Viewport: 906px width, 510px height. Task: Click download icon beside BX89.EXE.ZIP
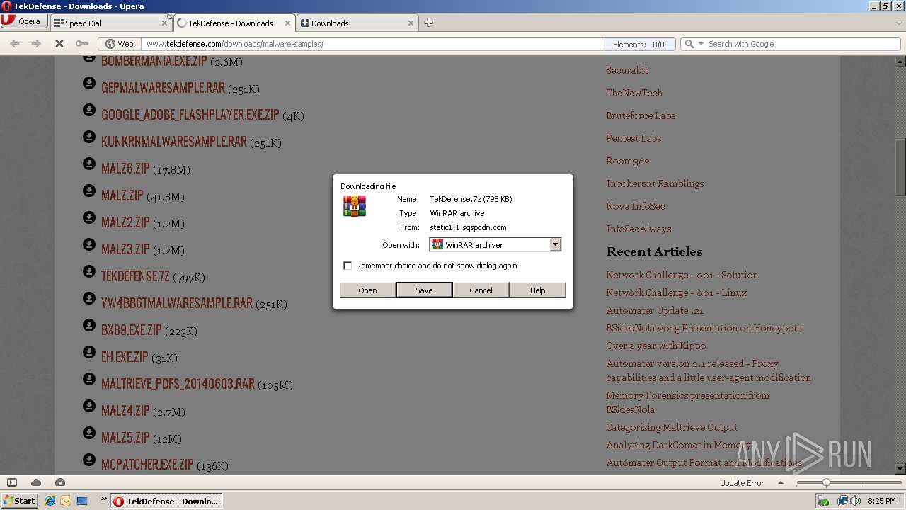pyautogui.click(x=89, y=325)
